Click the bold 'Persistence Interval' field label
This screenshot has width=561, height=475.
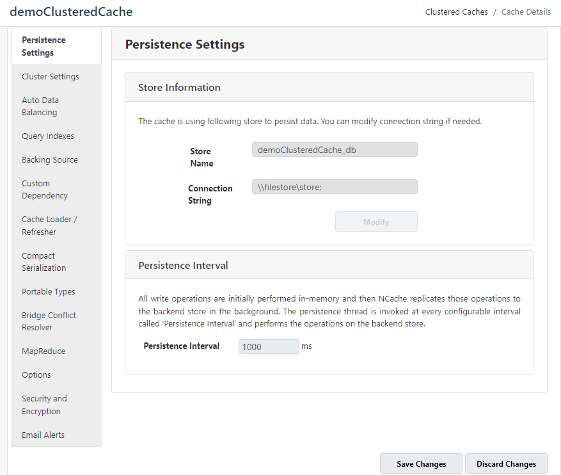click(182, 346)
